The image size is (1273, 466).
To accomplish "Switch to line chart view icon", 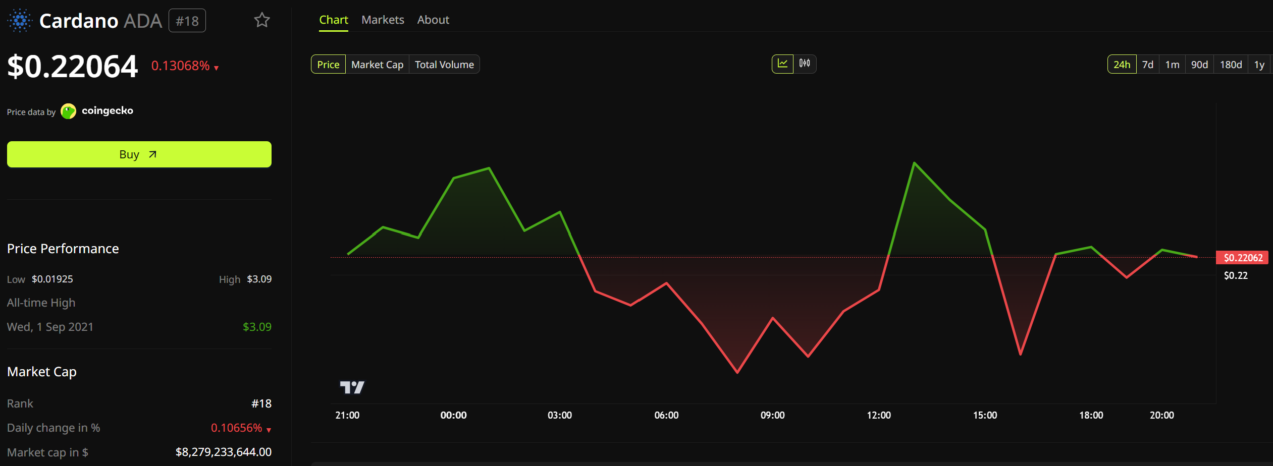I will [782, 64].
